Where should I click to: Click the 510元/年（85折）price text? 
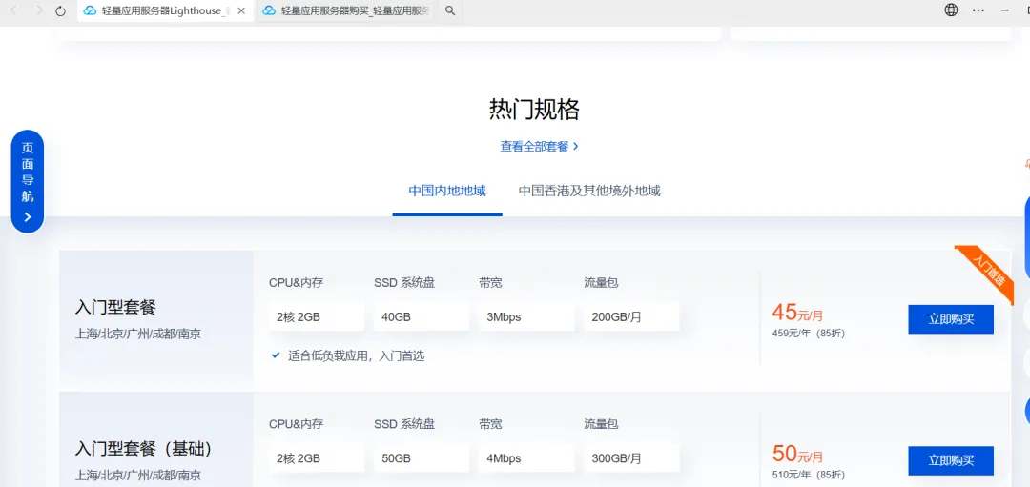point(809,475)
